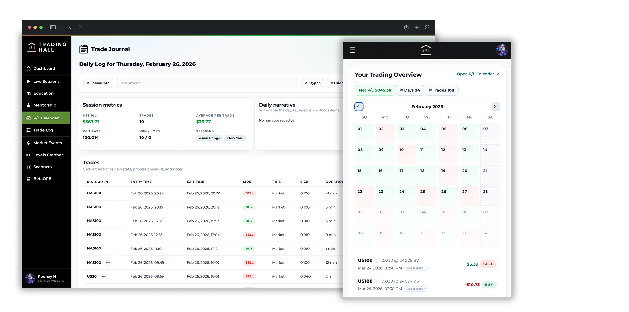Toggle the browser sidebar icon
Image resolution: width=629 pixels, height=312 pixels.
point(53,27)
